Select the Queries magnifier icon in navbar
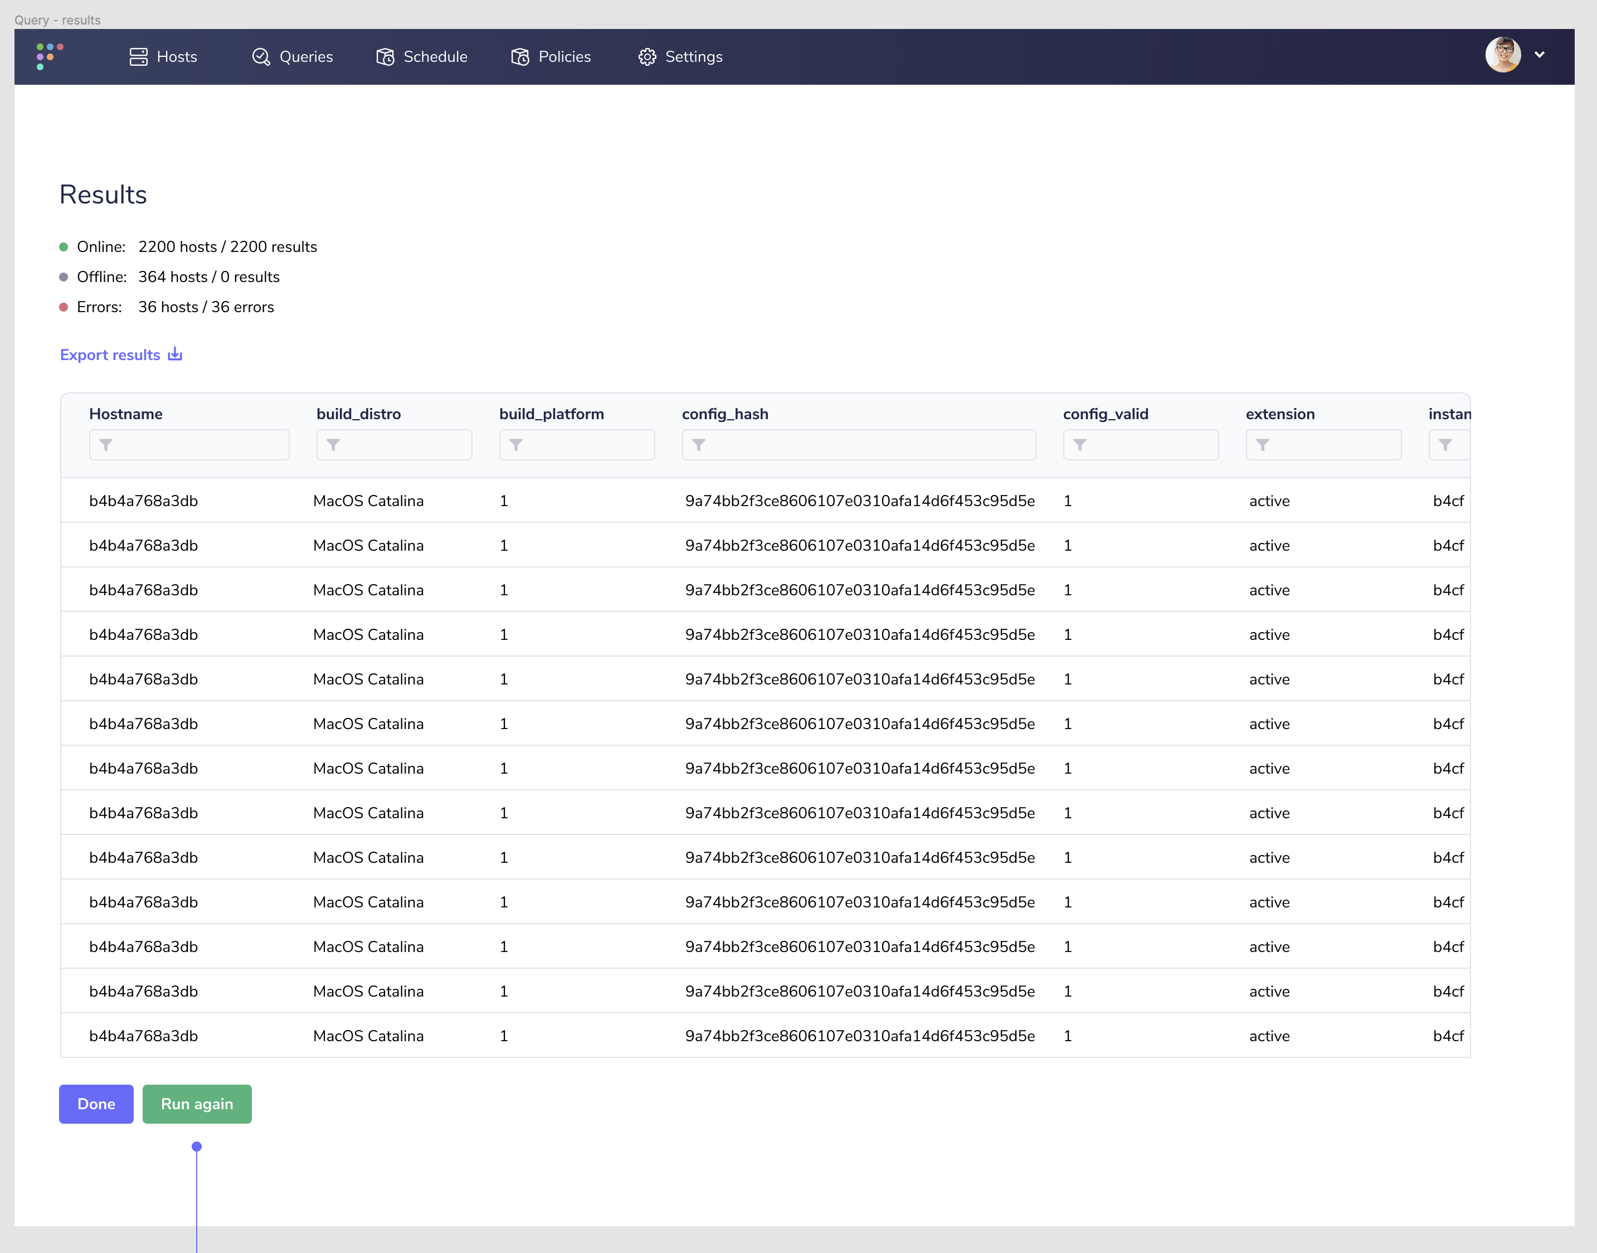 point(261,56)
